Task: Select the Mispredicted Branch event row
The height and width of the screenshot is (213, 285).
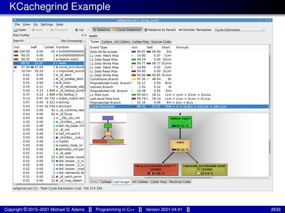Action: [x=179, y=102]
